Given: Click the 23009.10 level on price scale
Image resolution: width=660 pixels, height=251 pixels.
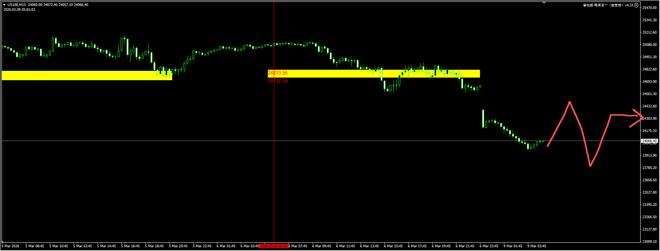Looking at the screenshot, I should coord(649,242).
